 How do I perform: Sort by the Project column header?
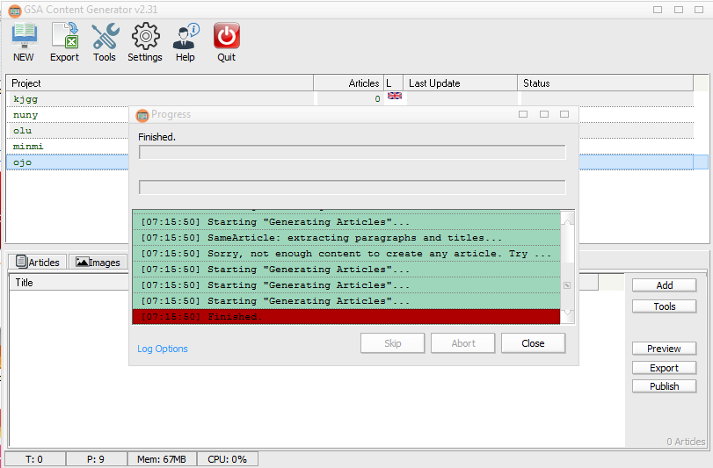point(160,83)
